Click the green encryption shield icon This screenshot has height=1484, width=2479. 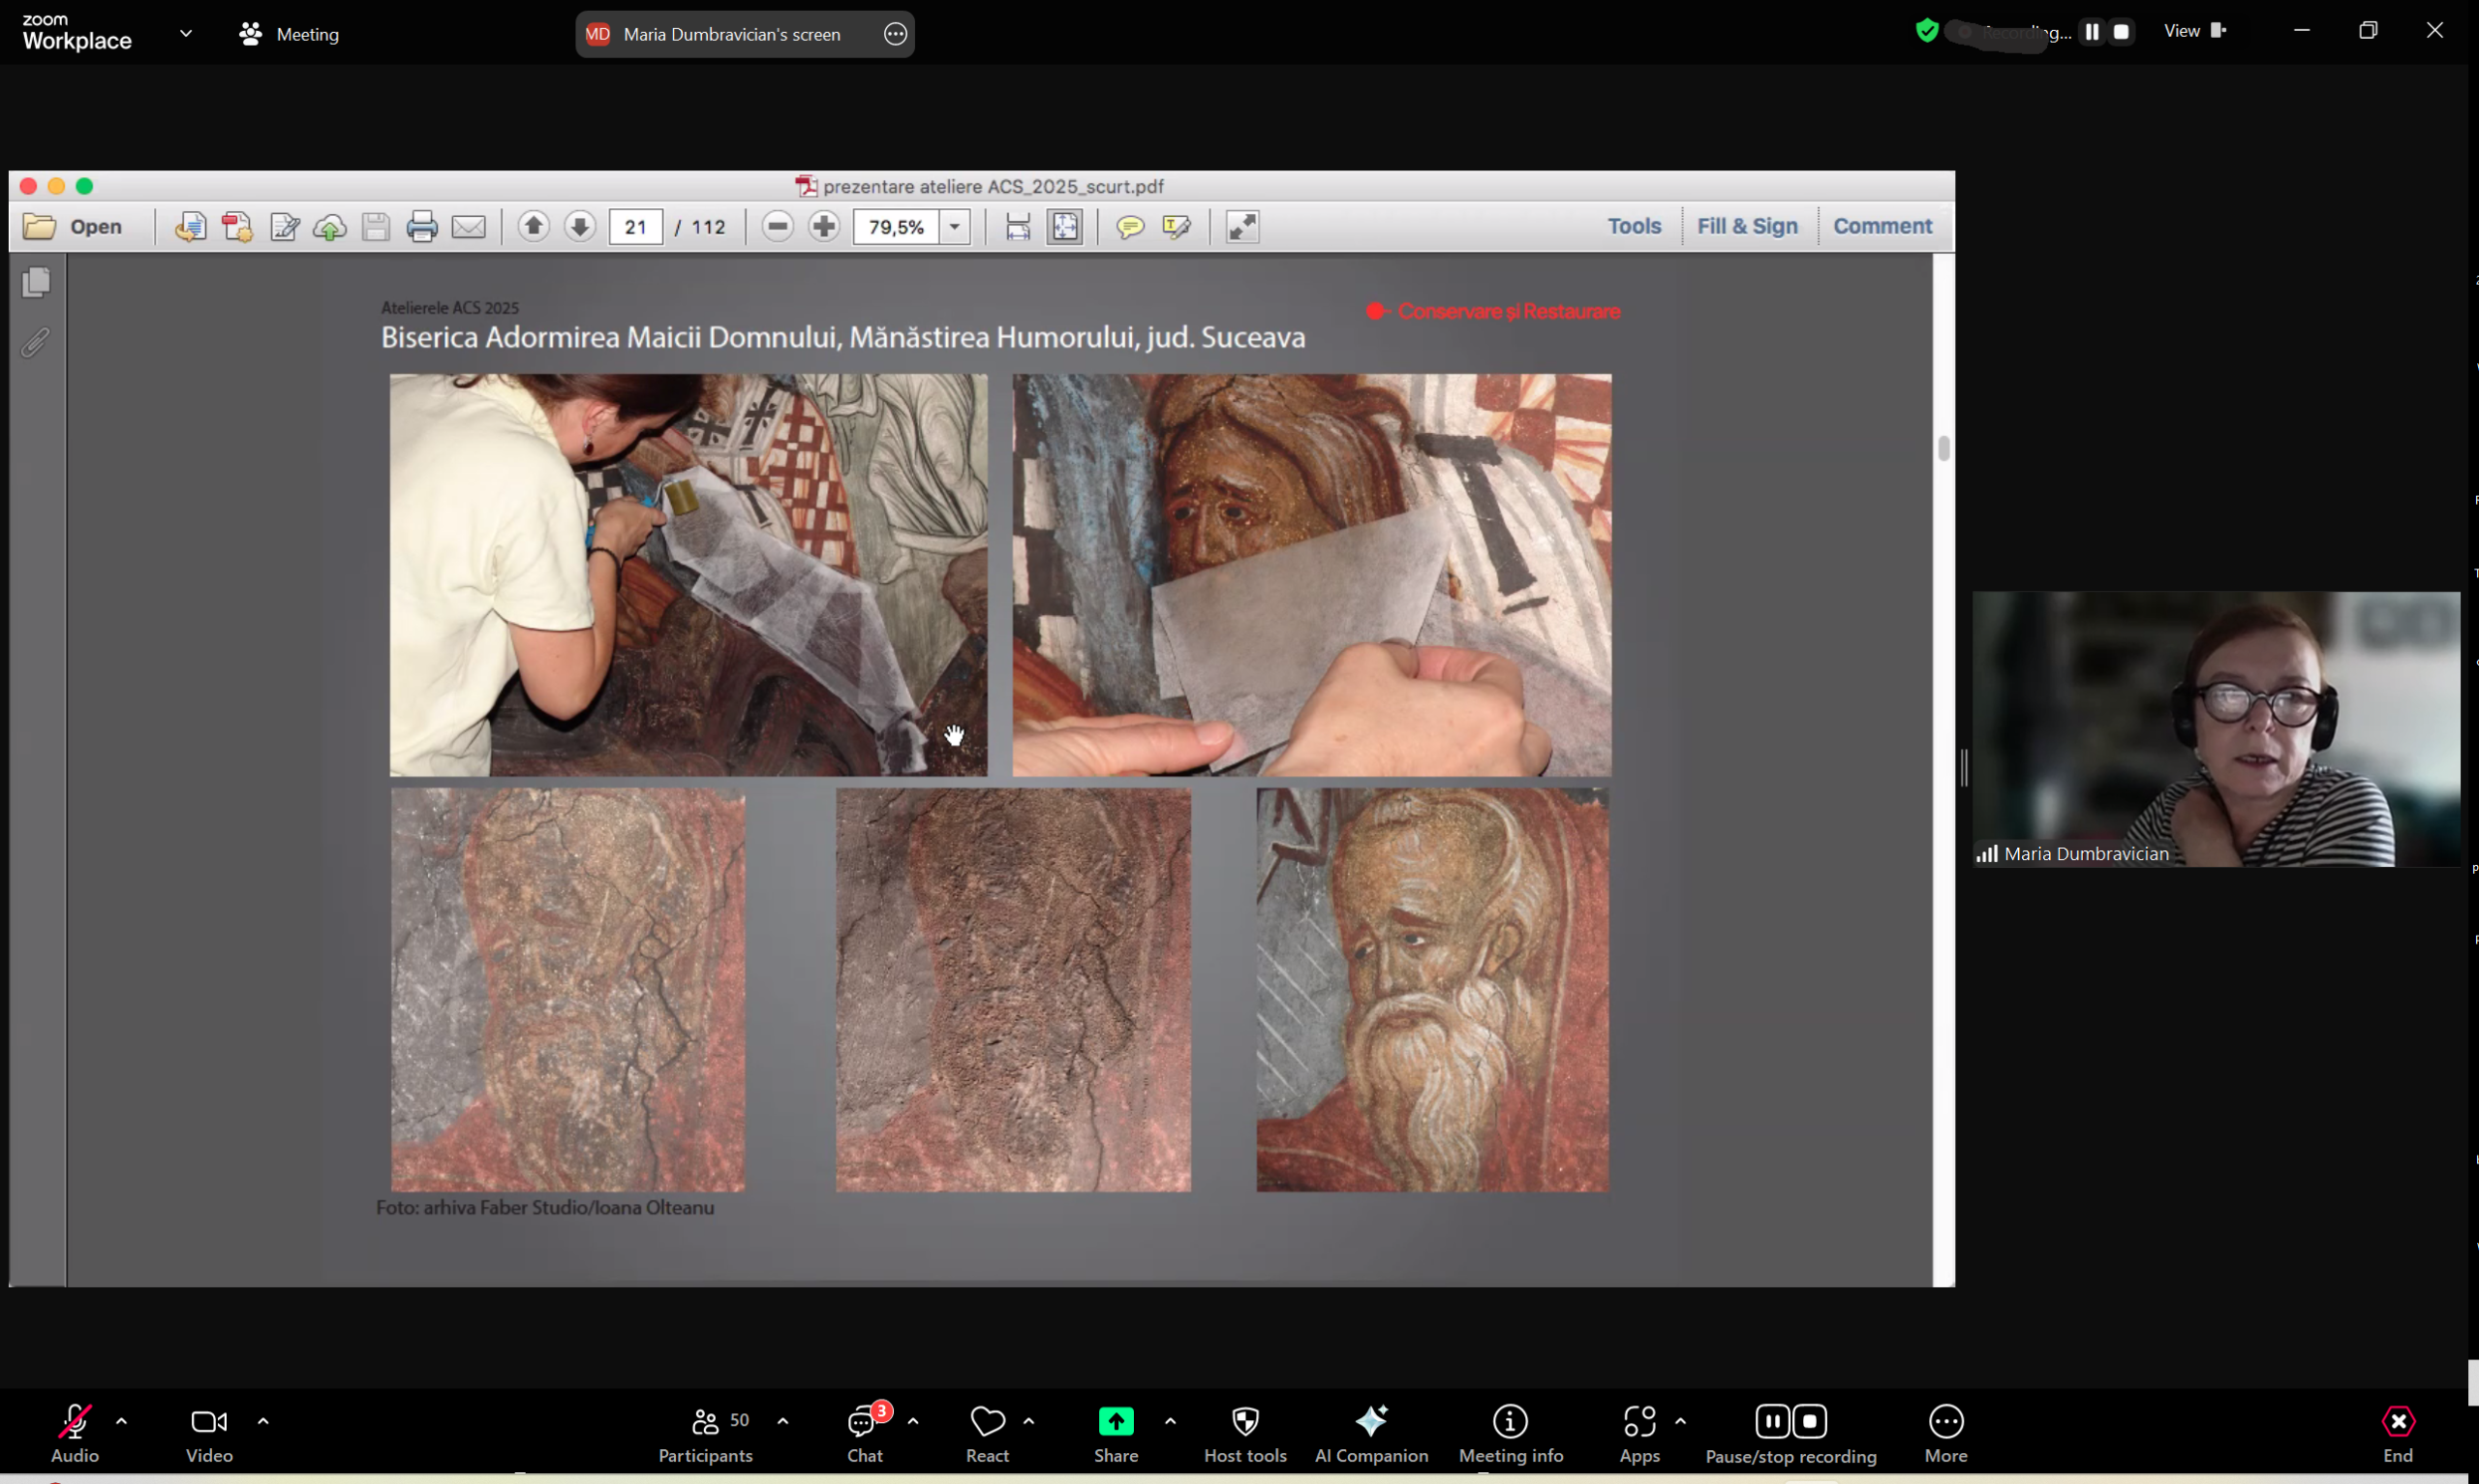(1927, 31)
